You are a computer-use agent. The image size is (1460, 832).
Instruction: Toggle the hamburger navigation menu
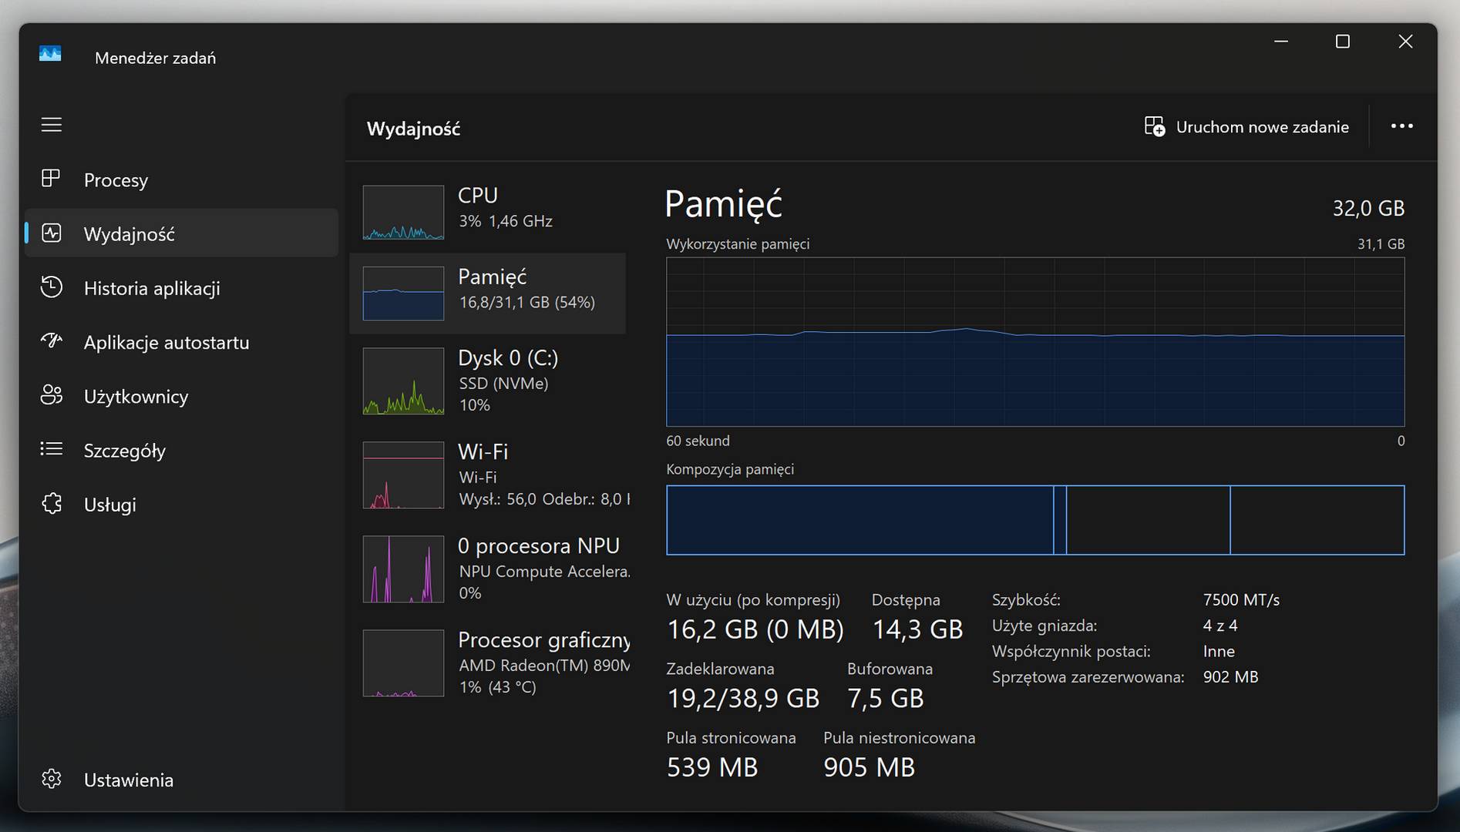click(52, 125)
